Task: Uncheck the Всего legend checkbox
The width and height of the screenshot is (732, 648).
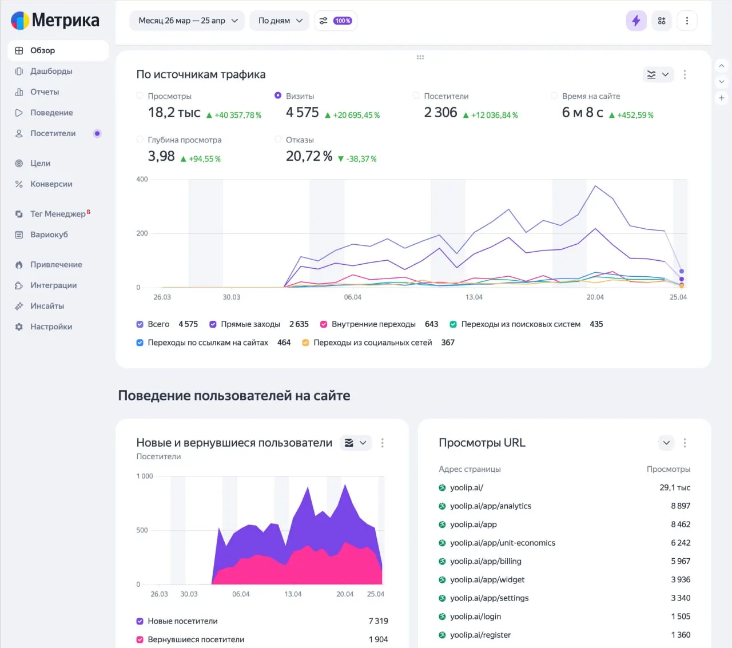Action: [x=140, y=324]
